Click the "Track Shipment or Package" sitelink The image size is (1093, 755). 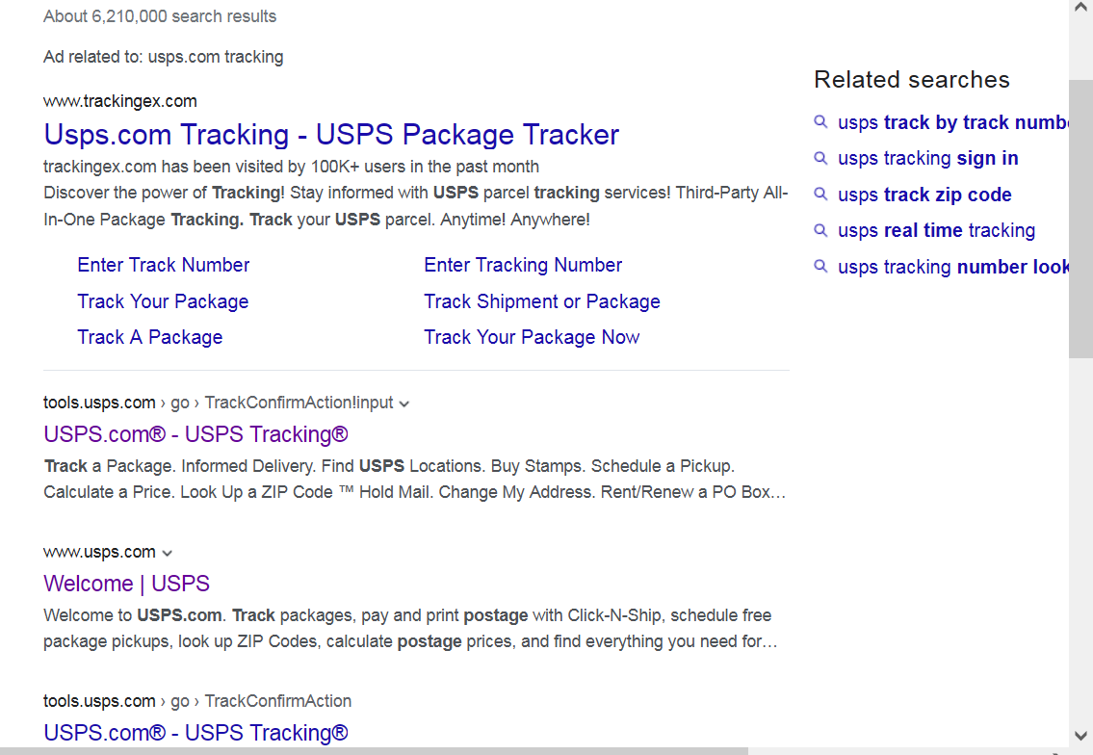click(542, 301)
